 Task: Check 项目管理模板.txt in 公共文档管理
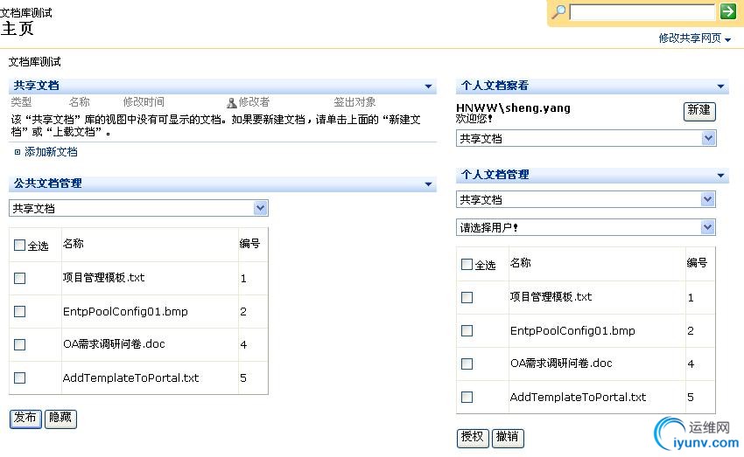(x=19, y=278)
